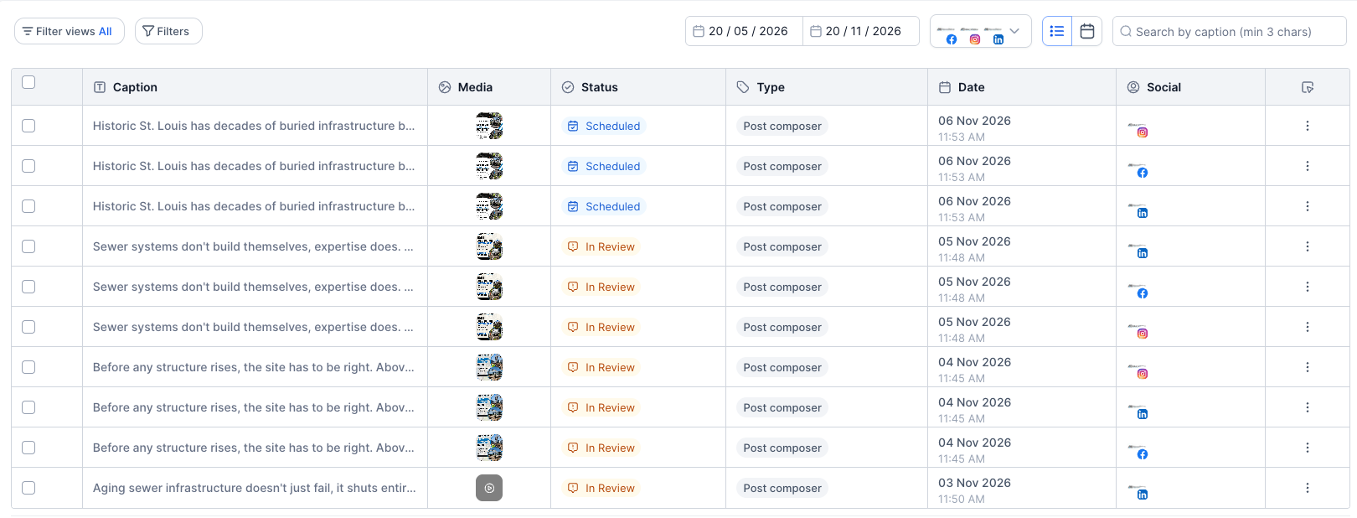The image size is (1357, 518).
Task: Open the Filter views All dropdown
Action: 70,31
